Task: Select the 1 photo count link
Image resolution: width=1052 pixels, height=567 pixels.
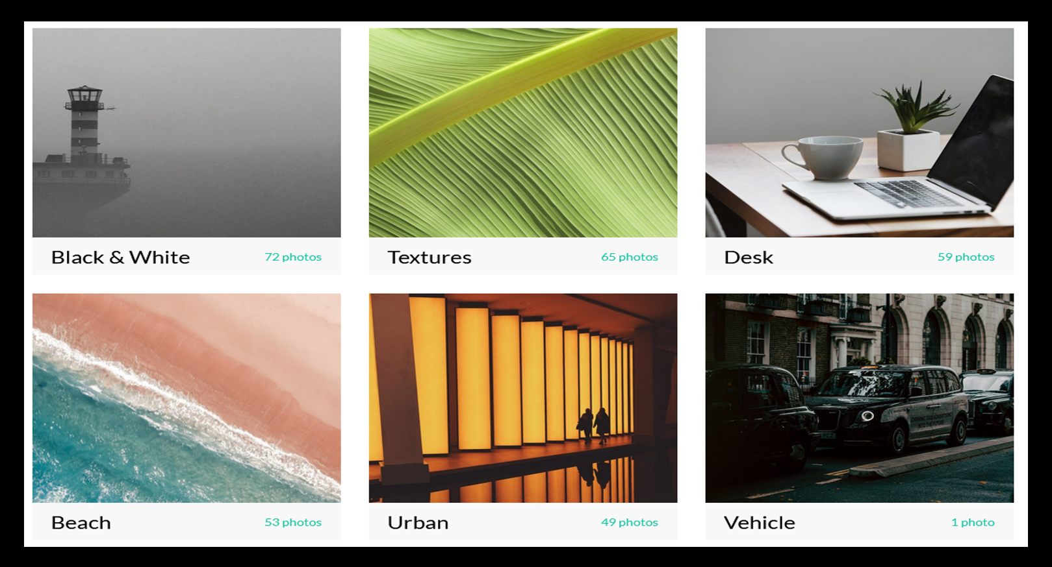Action: [973, 522]
